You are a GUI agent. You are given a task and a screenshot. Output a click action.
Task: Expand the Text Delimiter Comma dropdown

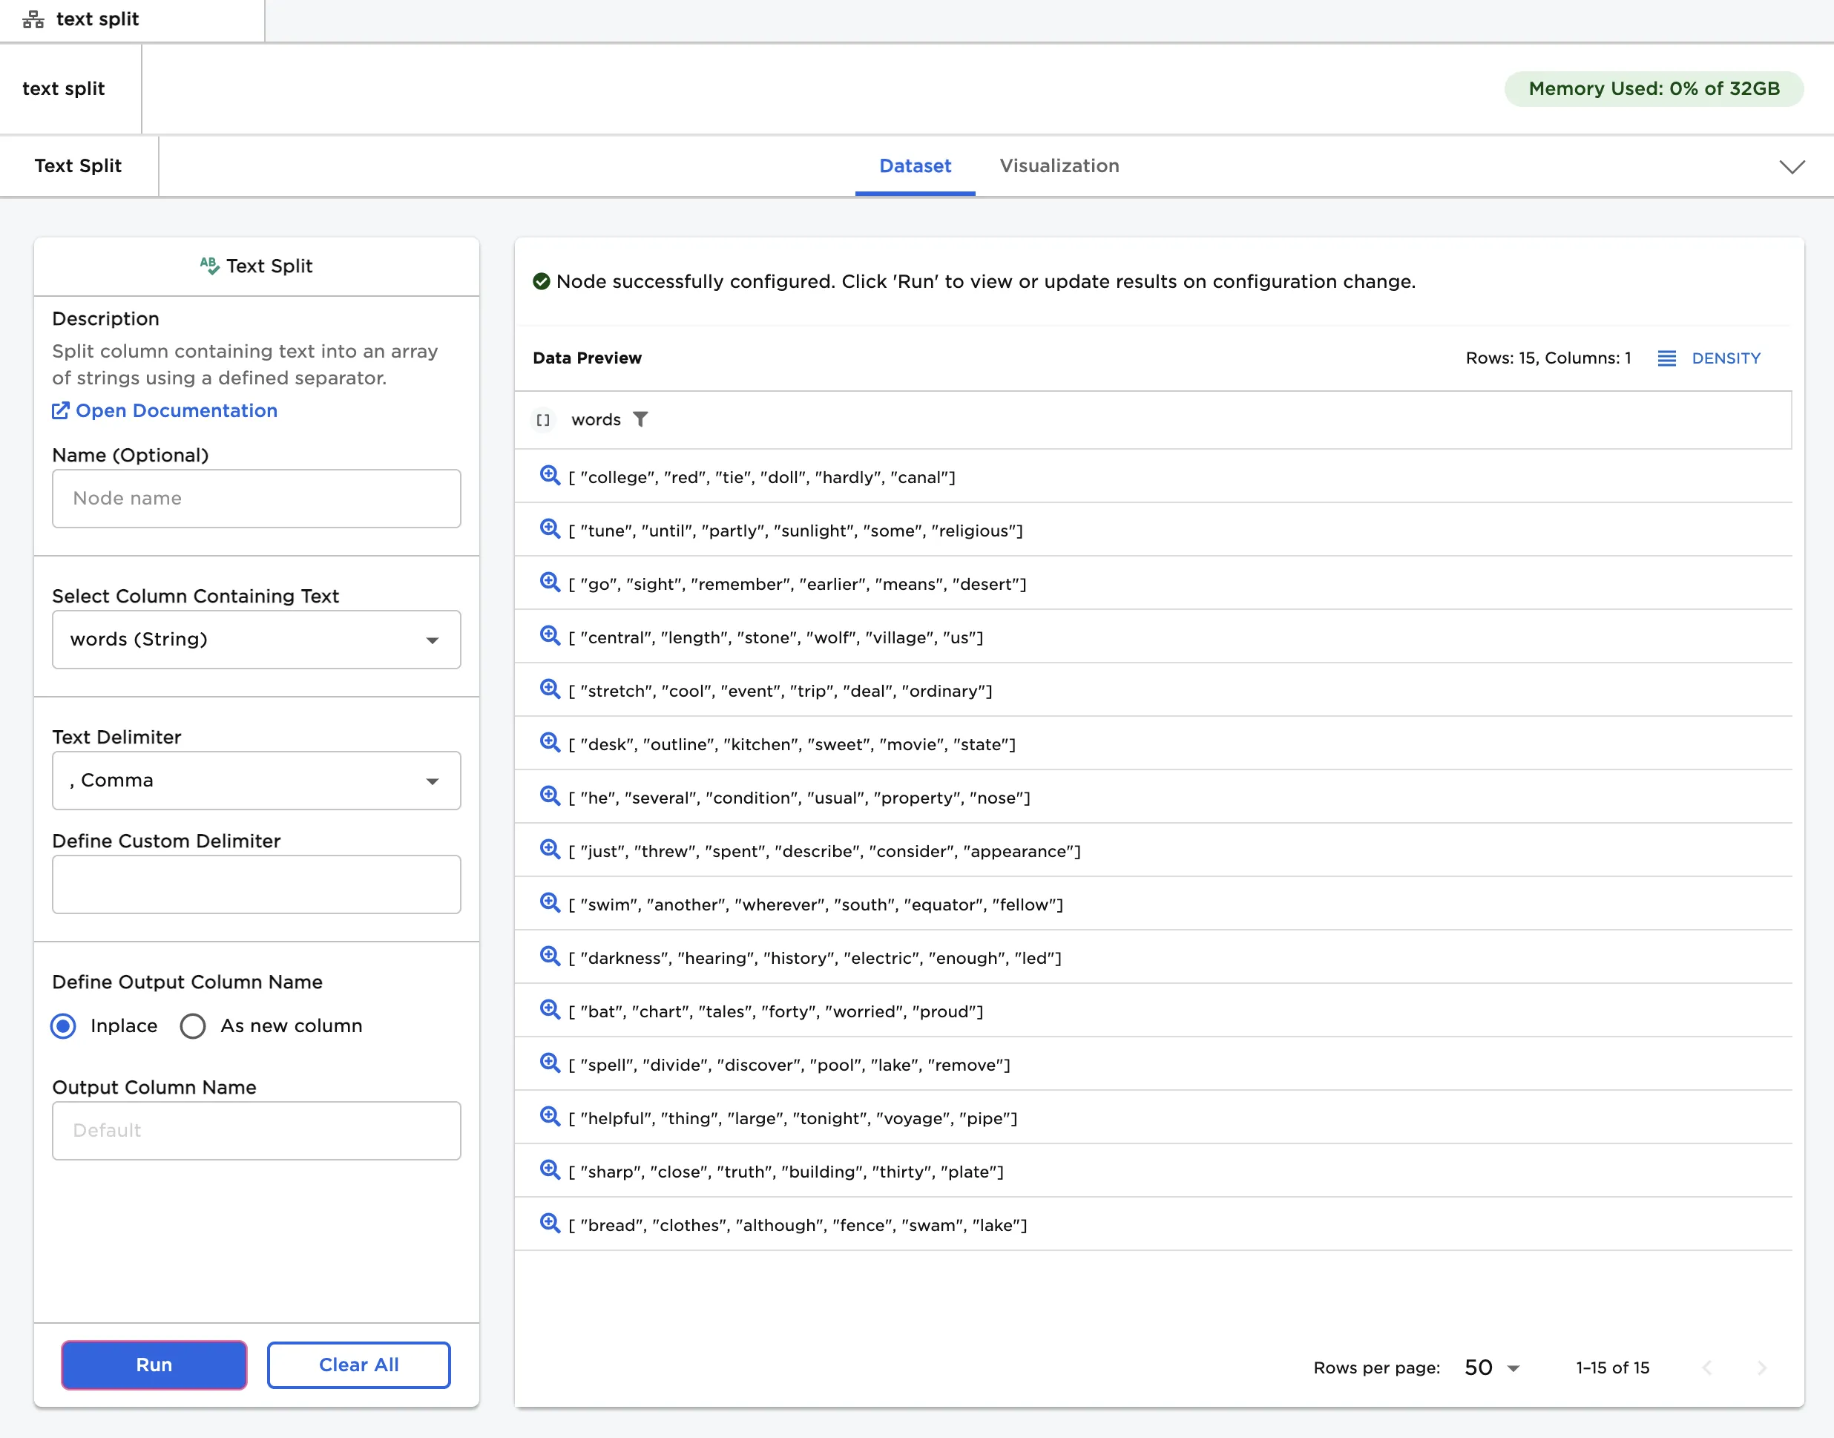[x=256, y=781]
